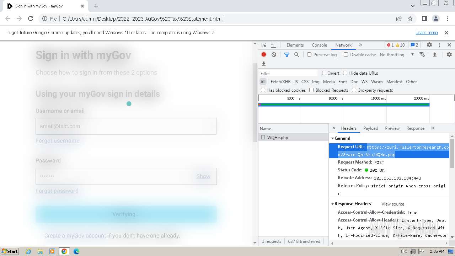Check Has blocked cookies checkbox
The width and height of the screenshot is (455, 256).
coord(263,90)
